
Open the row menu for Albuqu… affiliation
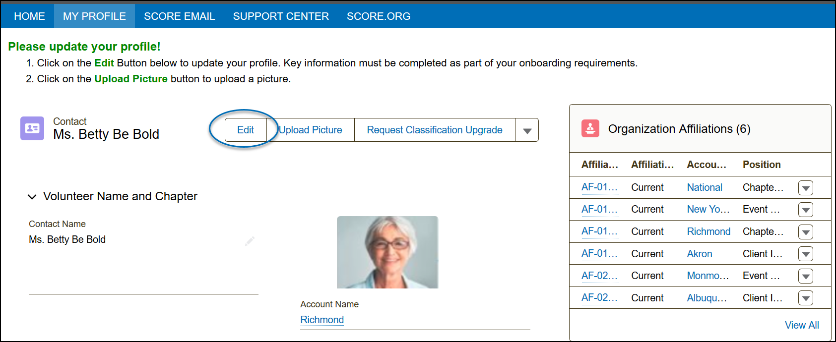pyautogui.click(x=805, y=298)
